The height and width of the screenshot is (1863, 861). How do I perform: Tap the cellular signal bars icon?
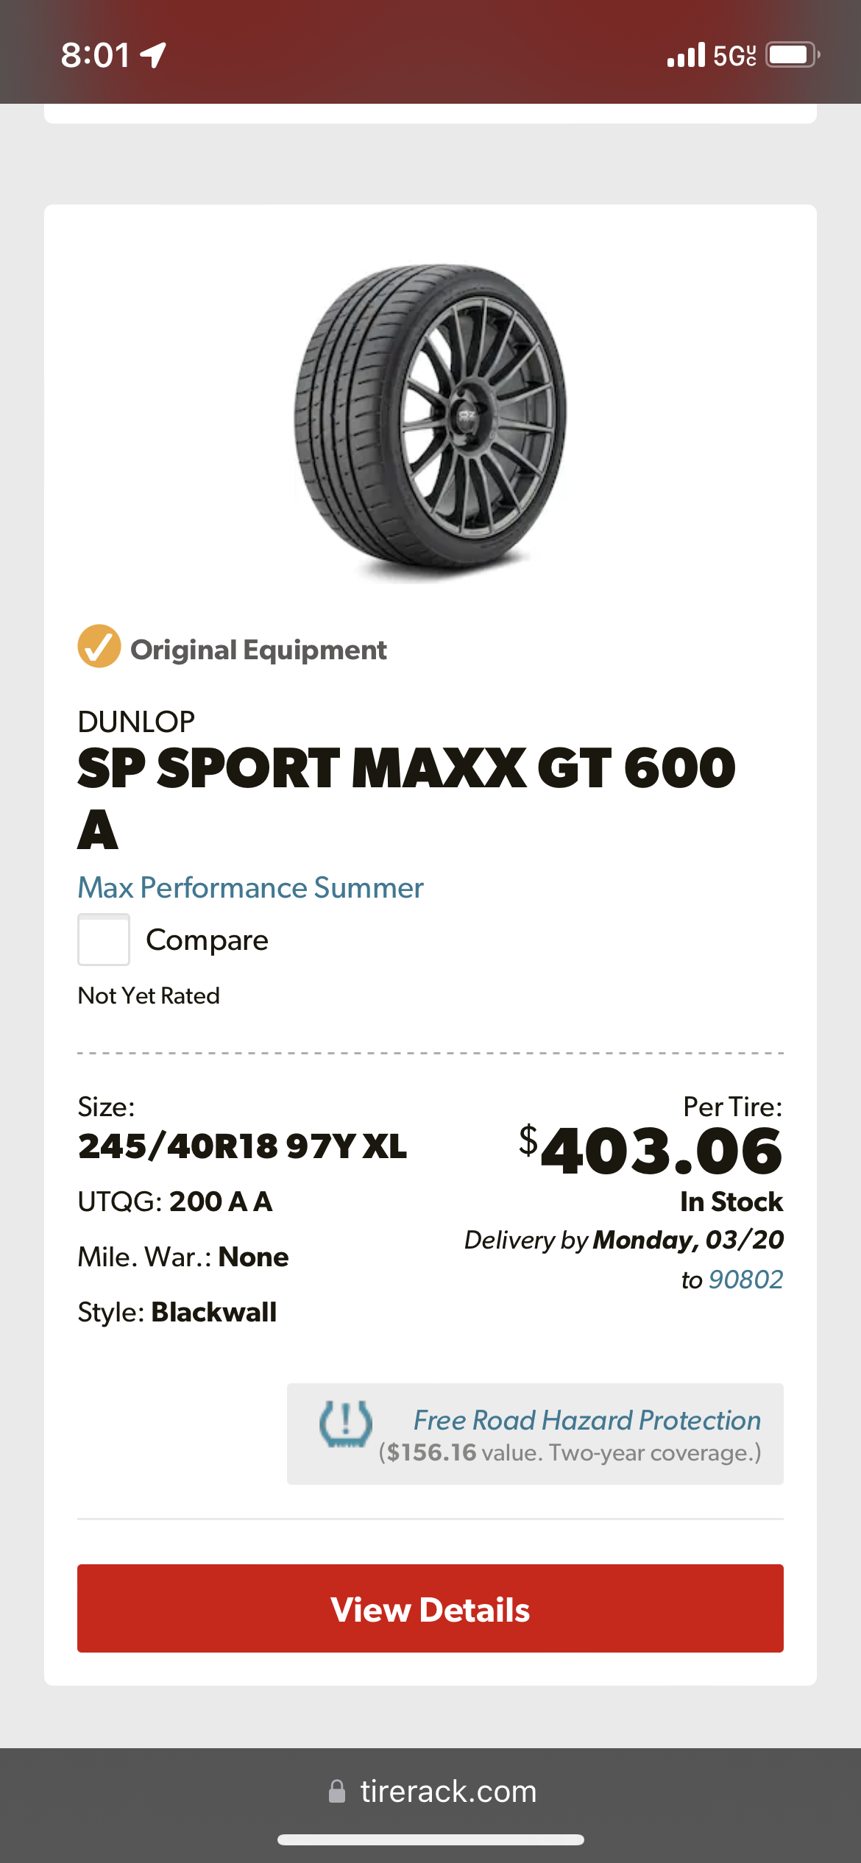point(686,55)
